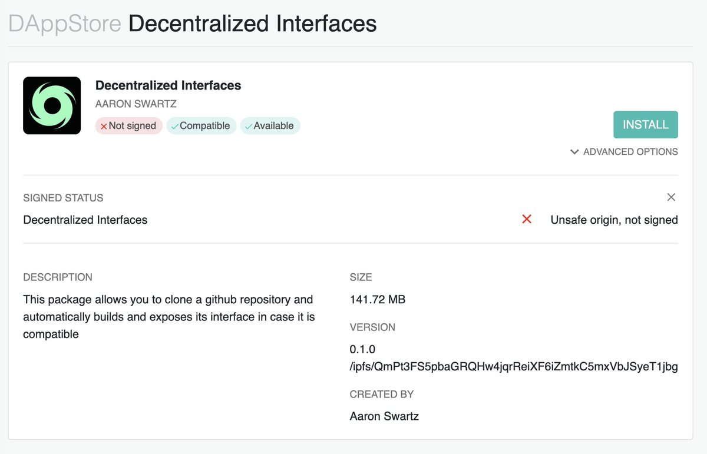Click the red X in Not signed badge

[x=104, y=126]
